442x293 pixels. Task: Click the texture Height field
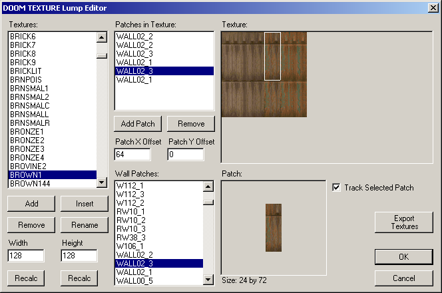point(79,256)
